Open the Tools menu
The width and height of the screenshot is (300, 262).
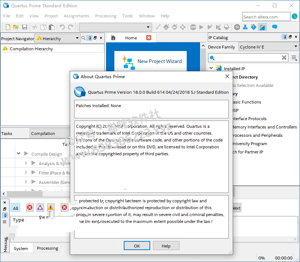pyautogui.click(x=128, y=16)
